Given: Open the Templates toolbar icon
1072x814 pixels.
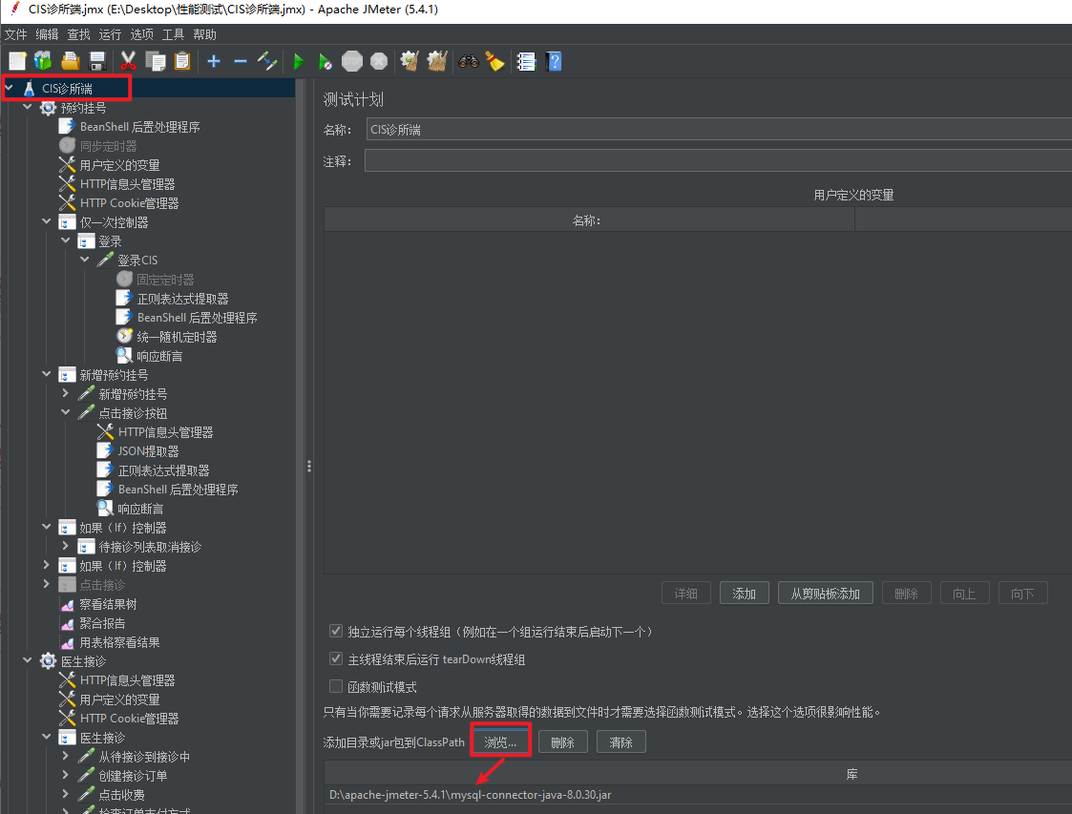Looking at the screenshot, I should (43, 61).
